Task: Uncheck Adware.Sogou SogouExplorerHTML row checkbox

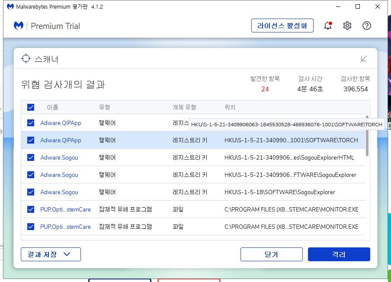Action: (x=31, y=157)
